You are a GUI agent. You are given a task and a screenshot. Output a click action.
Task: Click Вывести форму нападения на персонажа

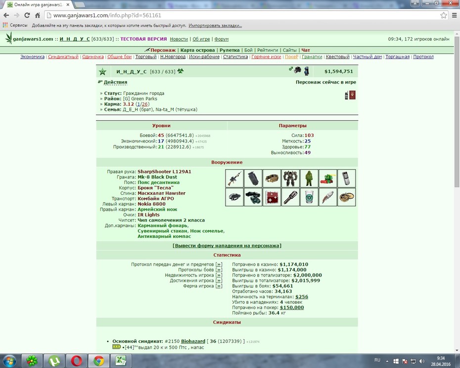pos(227,246)
